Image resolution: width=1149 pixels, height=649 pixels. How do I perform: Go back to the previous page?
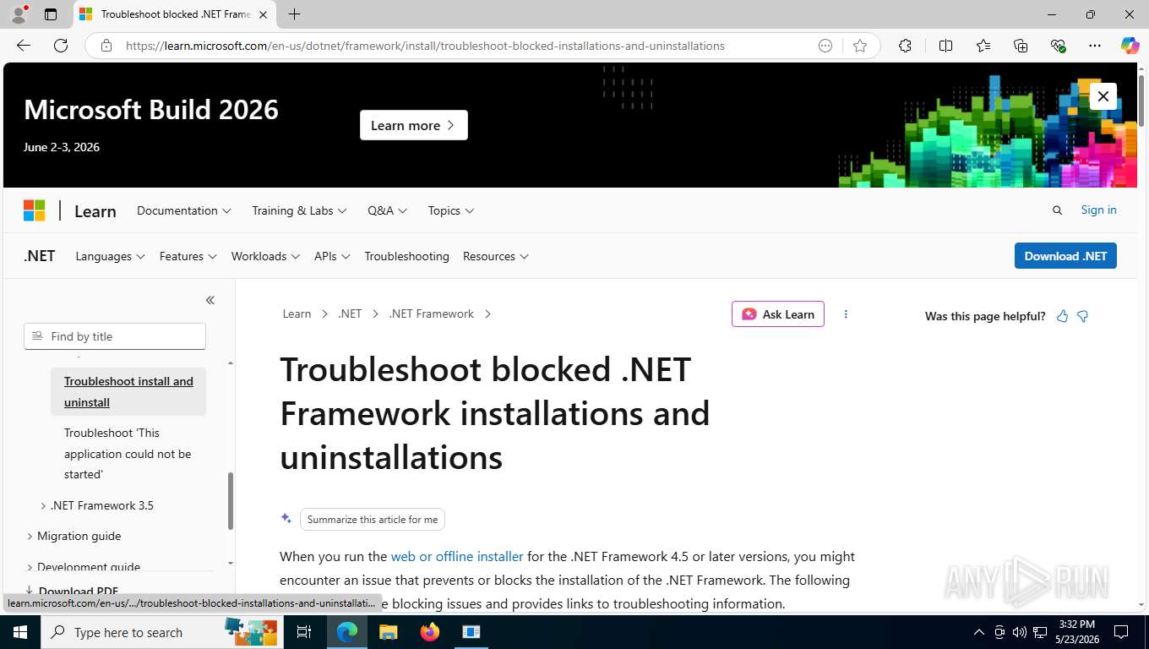pos(24,46)
